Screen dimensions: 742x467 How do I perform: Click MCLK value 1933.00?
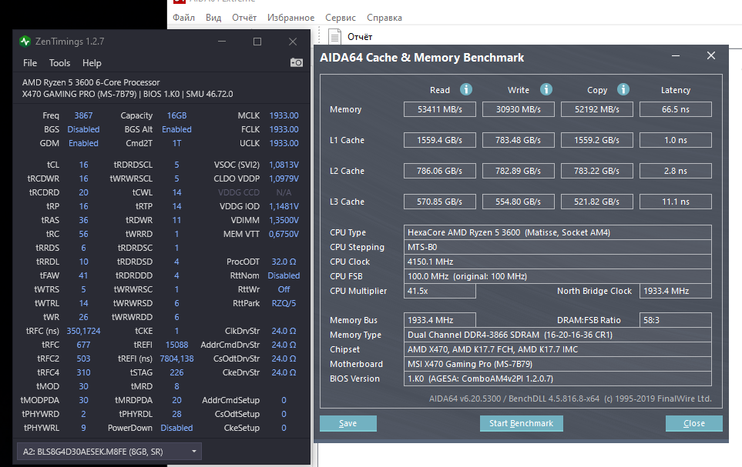(x=284, y=115)
